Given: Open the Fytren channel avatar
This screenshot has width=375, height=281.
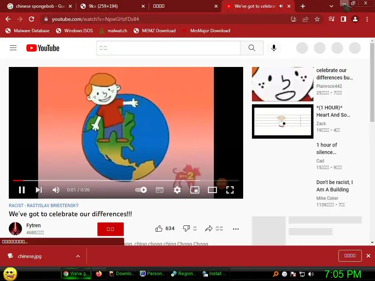Looking at the screenshot, I should coord(15,229).
